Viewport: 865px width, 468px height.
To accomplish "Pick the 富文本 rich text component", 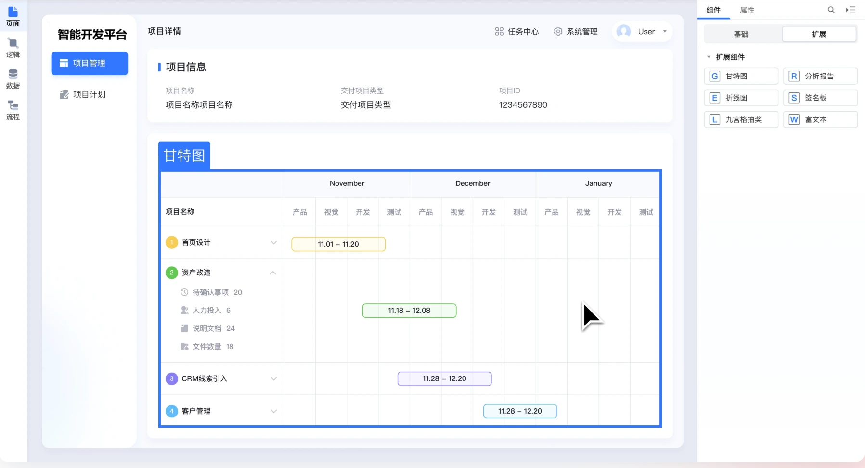I will tap(820, 119).
